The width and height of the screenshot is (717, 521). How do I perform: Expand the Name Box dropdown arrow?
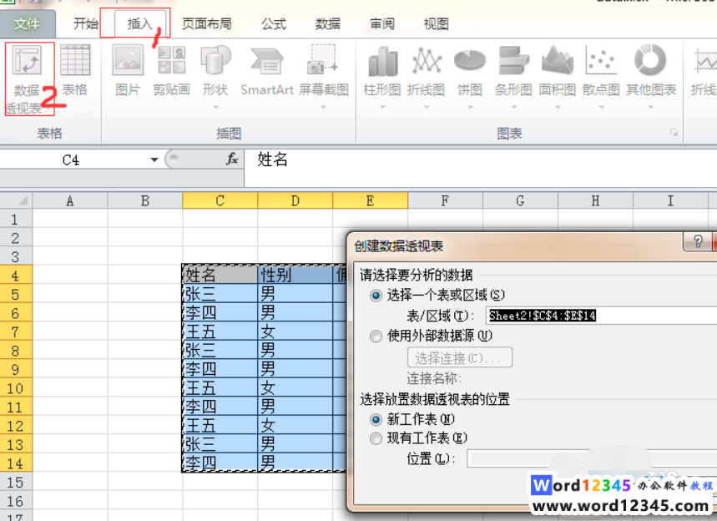154,159
